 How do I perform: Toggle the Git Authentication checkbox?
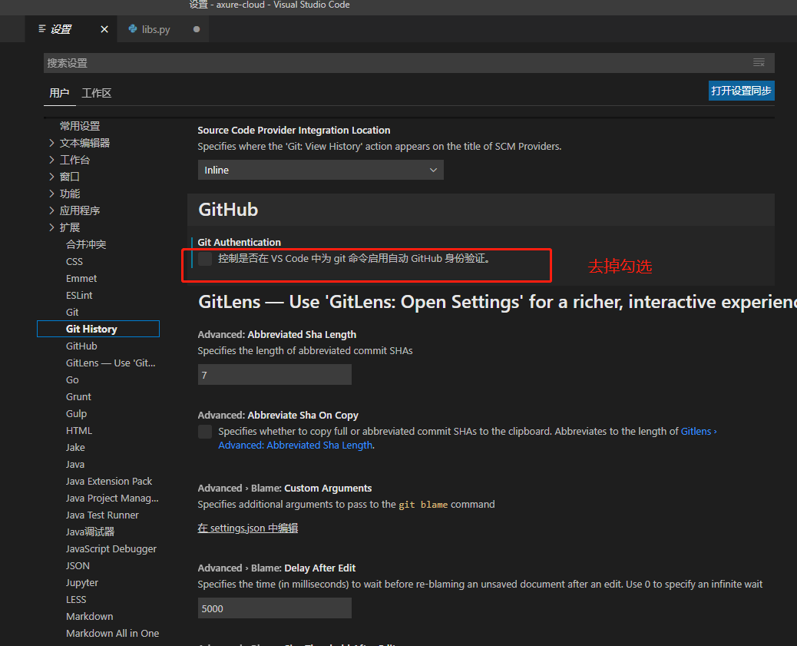coord(205,259)
